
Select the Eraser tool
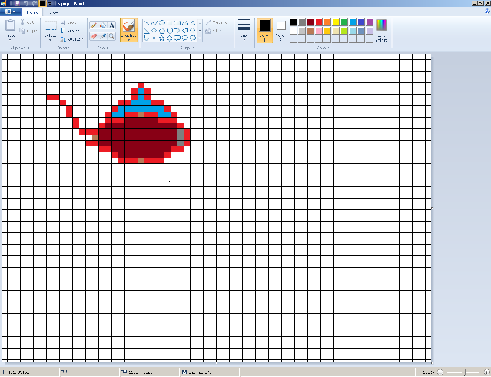pos(93,36)
